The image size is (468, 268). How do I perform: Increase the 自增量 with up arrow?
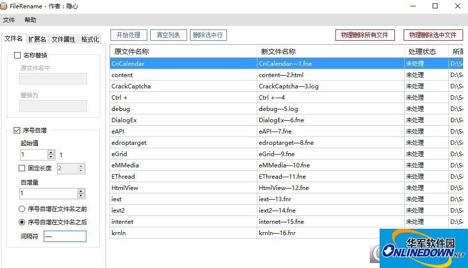81,191
